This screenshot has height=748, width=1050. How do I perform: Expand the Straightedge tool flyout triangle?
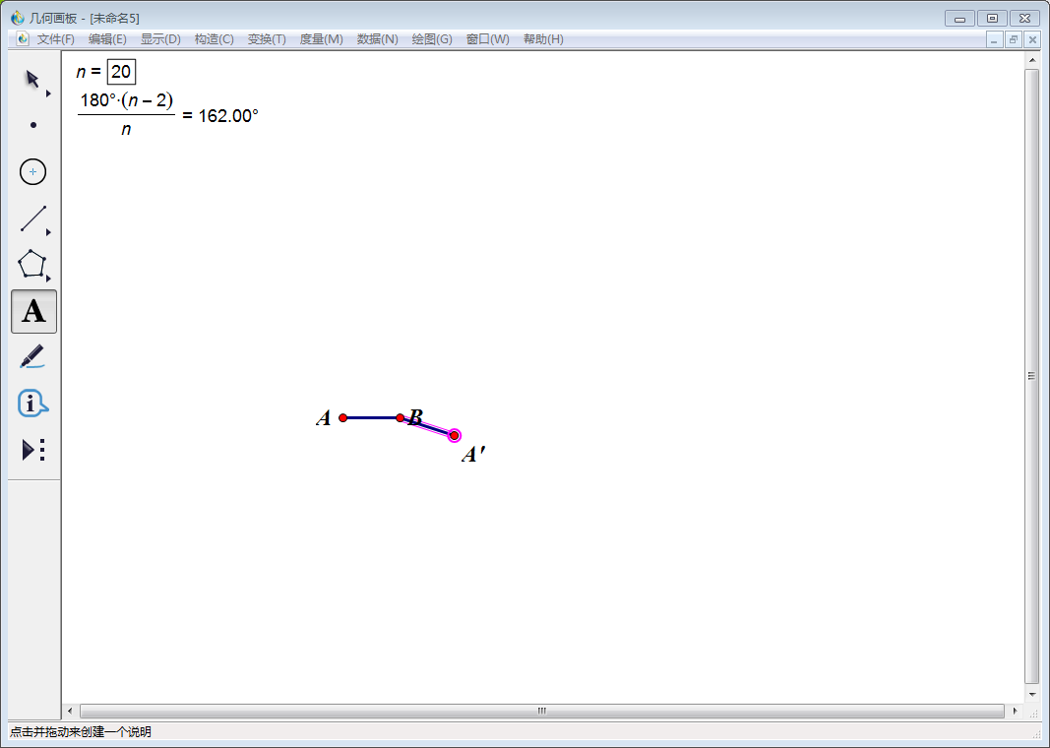pos(48,232)
